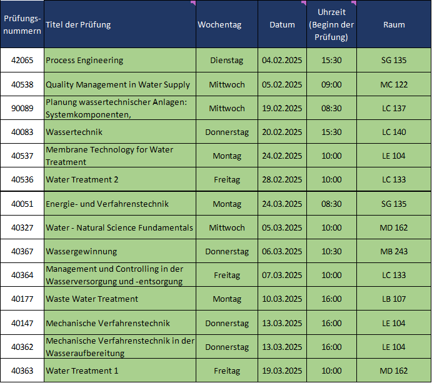Select the Water Treatment 2 cell
Viewport: 432px width, 383px height.
tap(119, 179)
